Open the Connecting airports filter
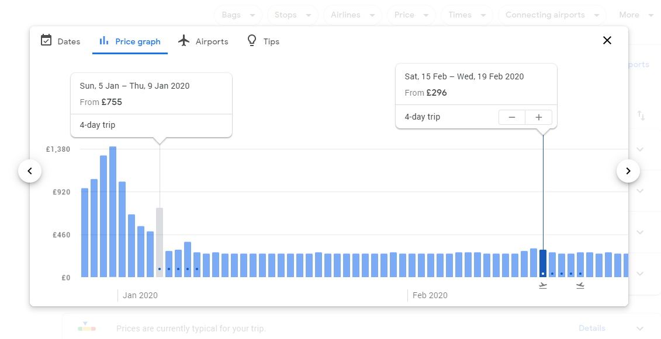 [x=552, y=15]
